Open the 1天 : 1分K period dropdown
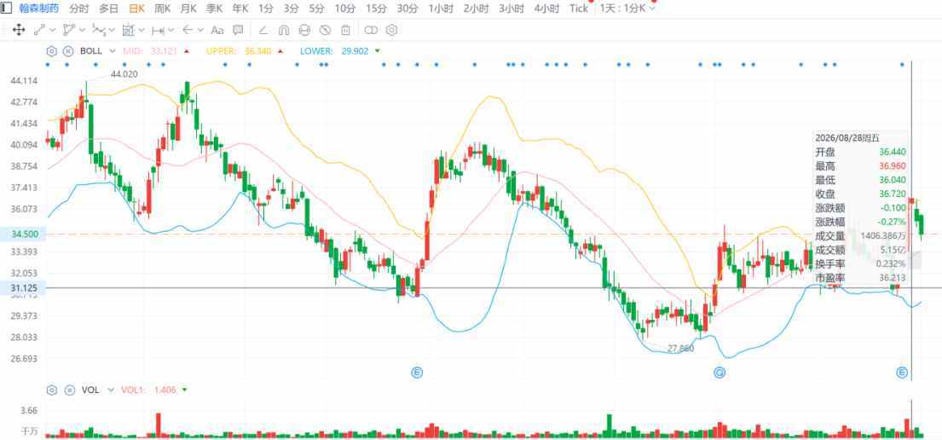 627,9
